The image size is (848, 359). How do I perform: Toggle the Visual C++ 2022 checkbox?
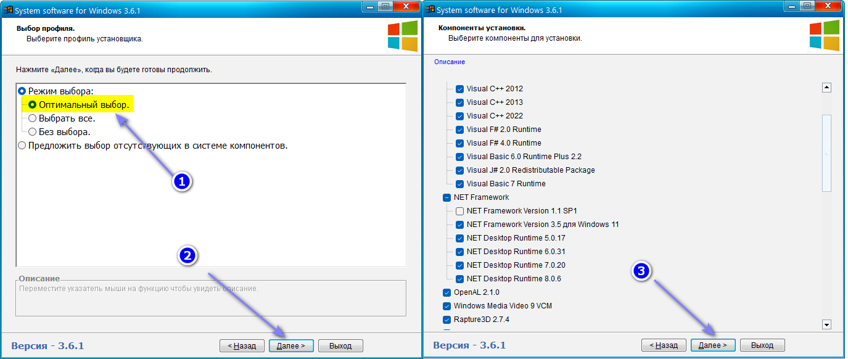point(460,116)
